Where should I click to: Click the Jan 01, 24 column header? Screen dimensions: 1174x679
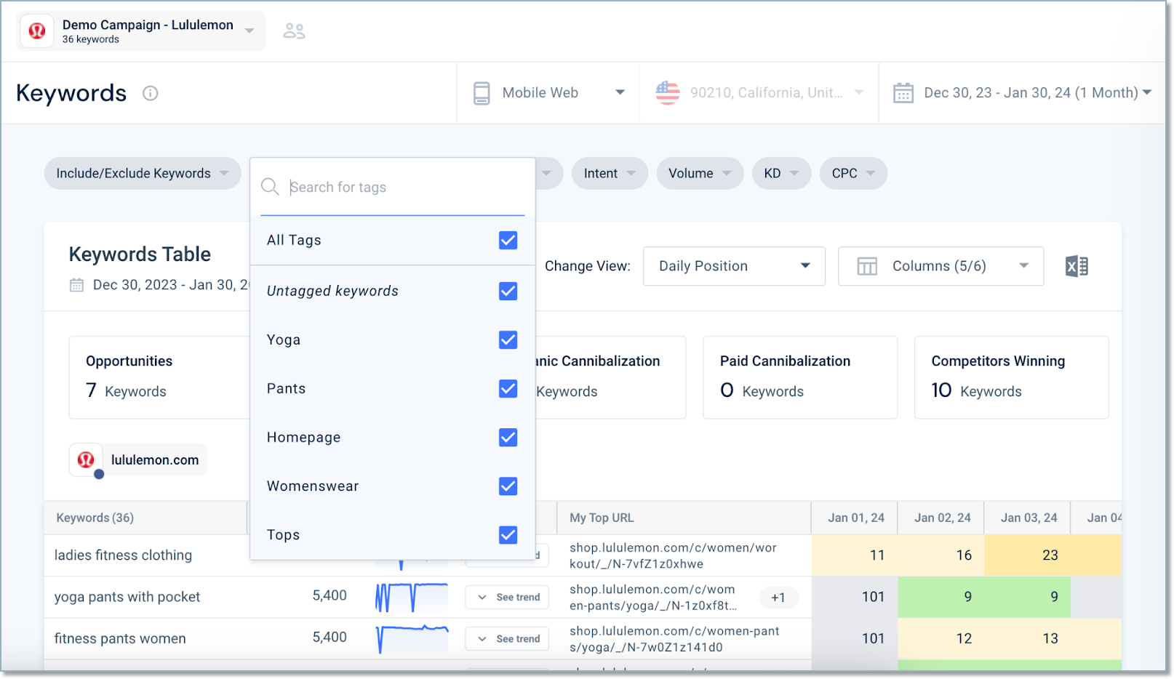click(x=856, y=518)
